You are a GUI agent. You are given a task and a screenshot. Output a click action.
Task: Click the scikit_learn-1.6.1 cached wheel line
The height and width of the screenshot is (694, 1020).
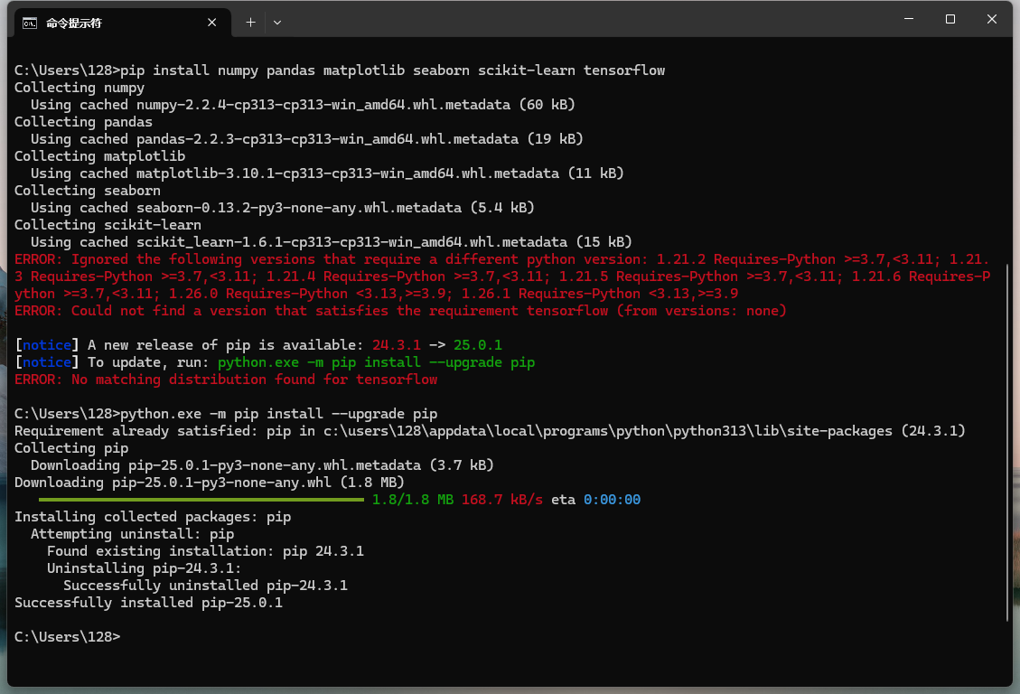331,242
